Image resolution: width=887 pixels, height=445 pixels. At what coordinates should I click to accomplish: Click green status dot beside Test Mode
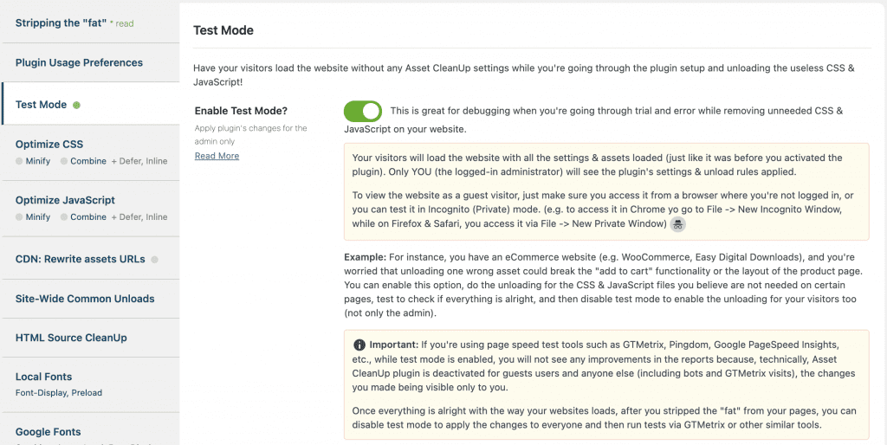click(76, 106)
